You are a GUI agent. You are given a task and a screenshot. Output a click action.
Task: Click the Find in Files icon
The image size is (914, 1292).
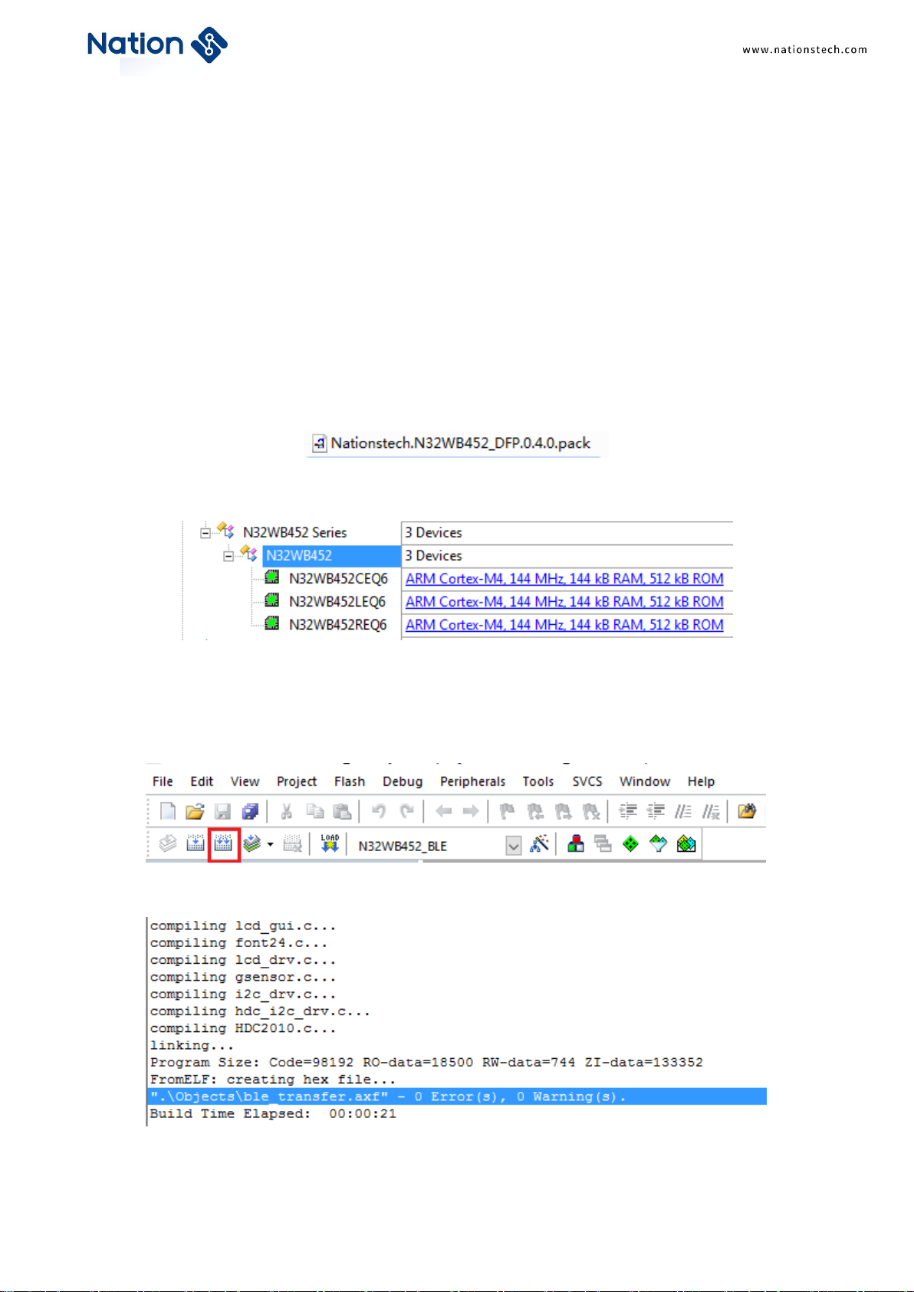(x=747, y=811)
